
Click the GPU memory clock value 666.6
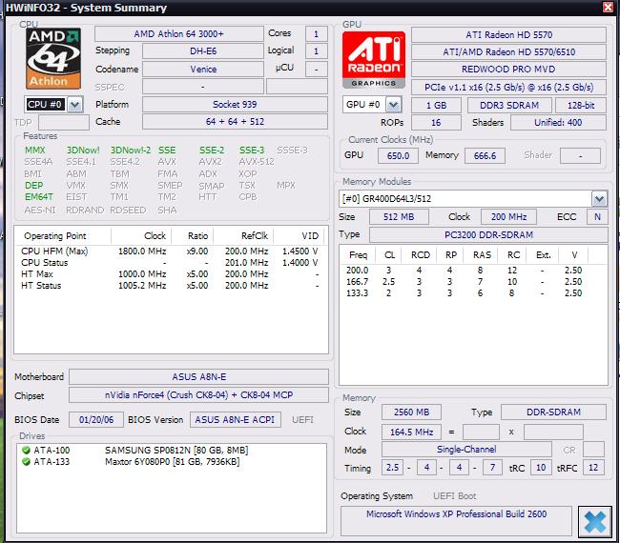point(485,155)
